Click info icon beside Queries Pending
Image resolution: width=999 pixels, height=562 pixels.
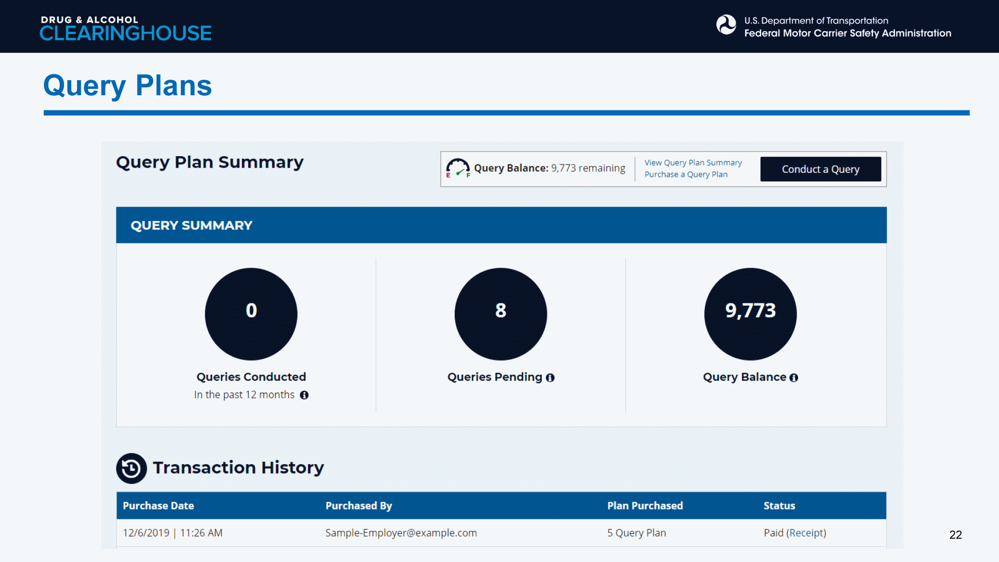pyautogui.click(x=550, y=378)
